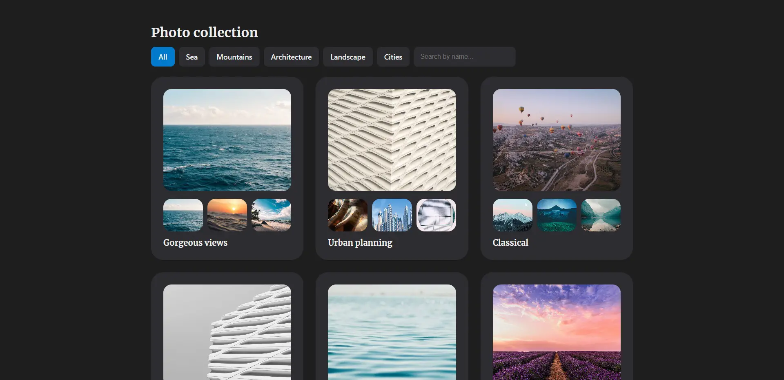Open the lavender field sunset photo

557,332
